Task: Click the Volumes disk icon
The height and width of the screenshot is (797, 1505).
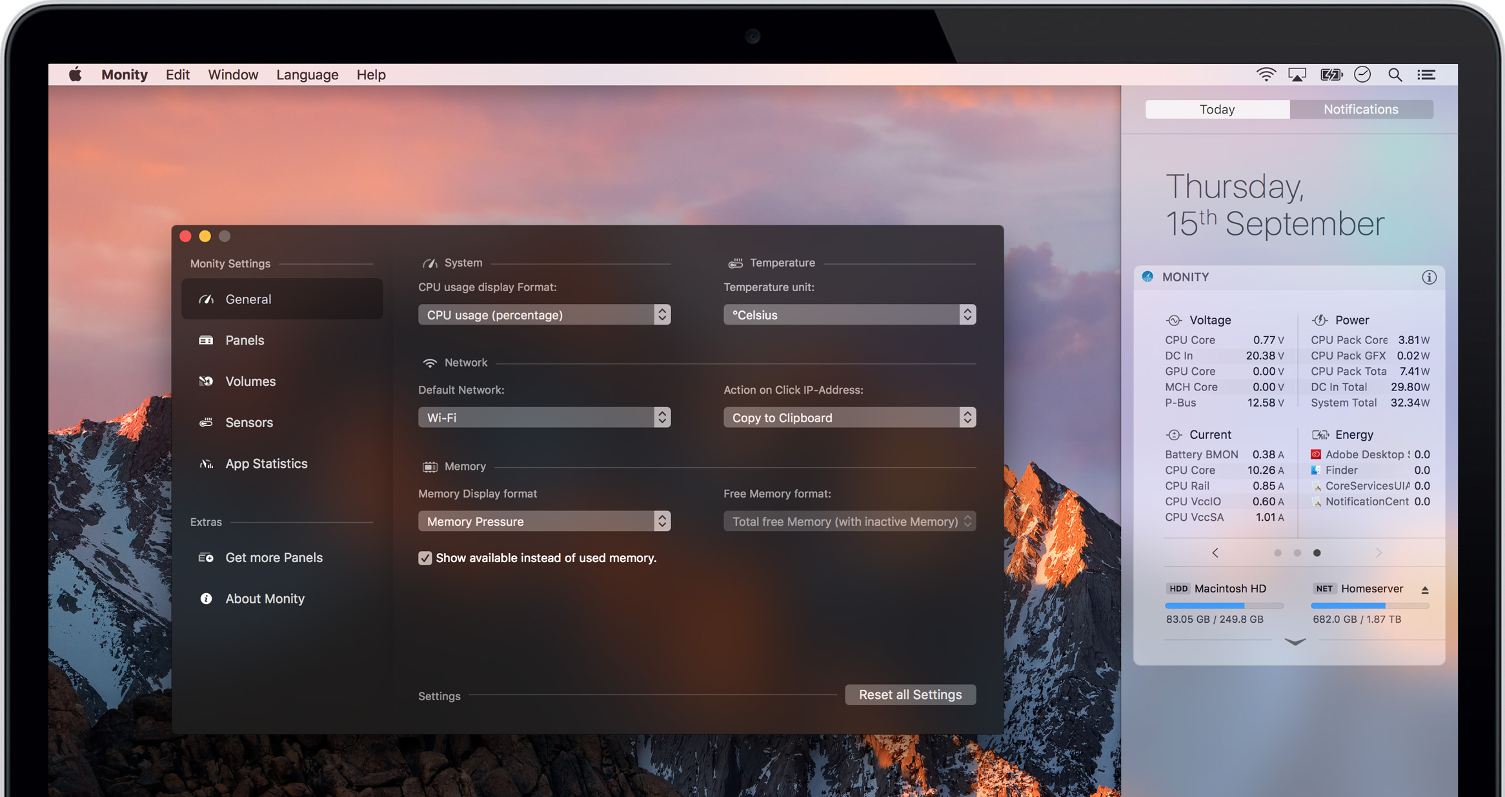Action: coord(206,381)
